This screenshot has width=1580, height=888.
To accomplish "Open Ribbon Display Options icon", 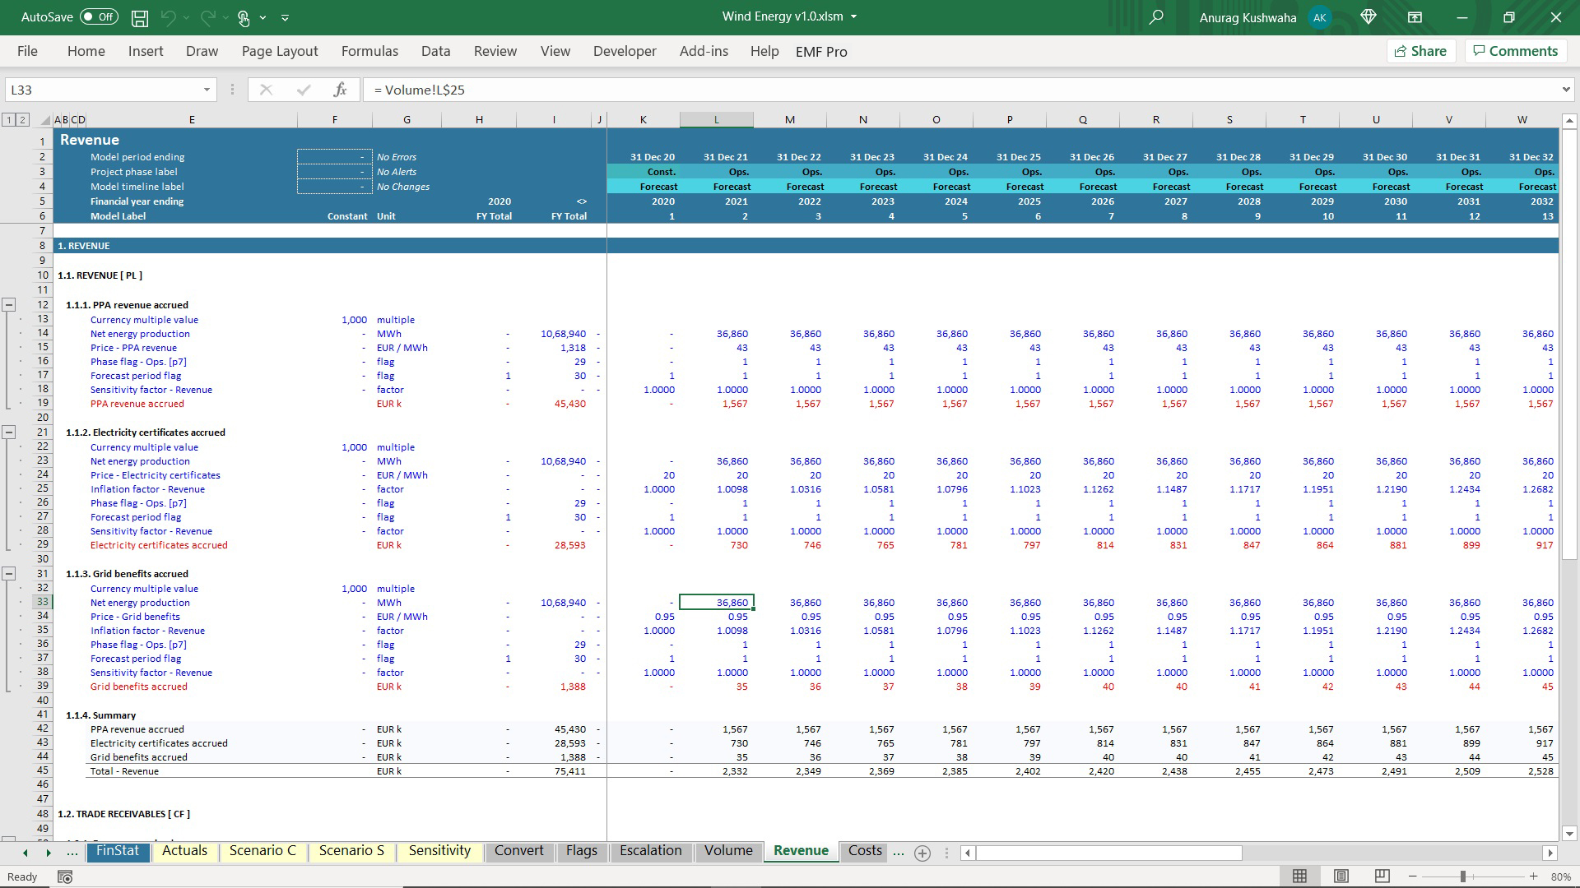I will coord(1415,17).
